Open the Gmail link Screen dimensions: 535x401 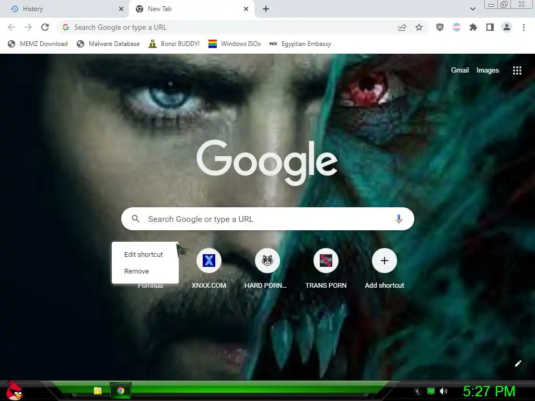click(460, 70)
